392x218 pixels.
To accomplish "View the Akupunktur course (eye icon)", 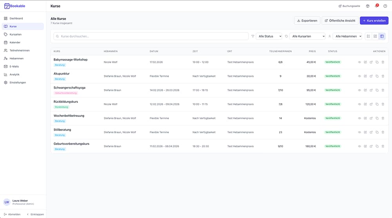I will tap(359, 76).
